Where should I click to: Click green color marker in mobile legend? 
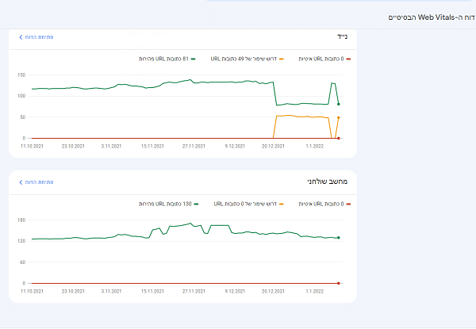[193, 59]
